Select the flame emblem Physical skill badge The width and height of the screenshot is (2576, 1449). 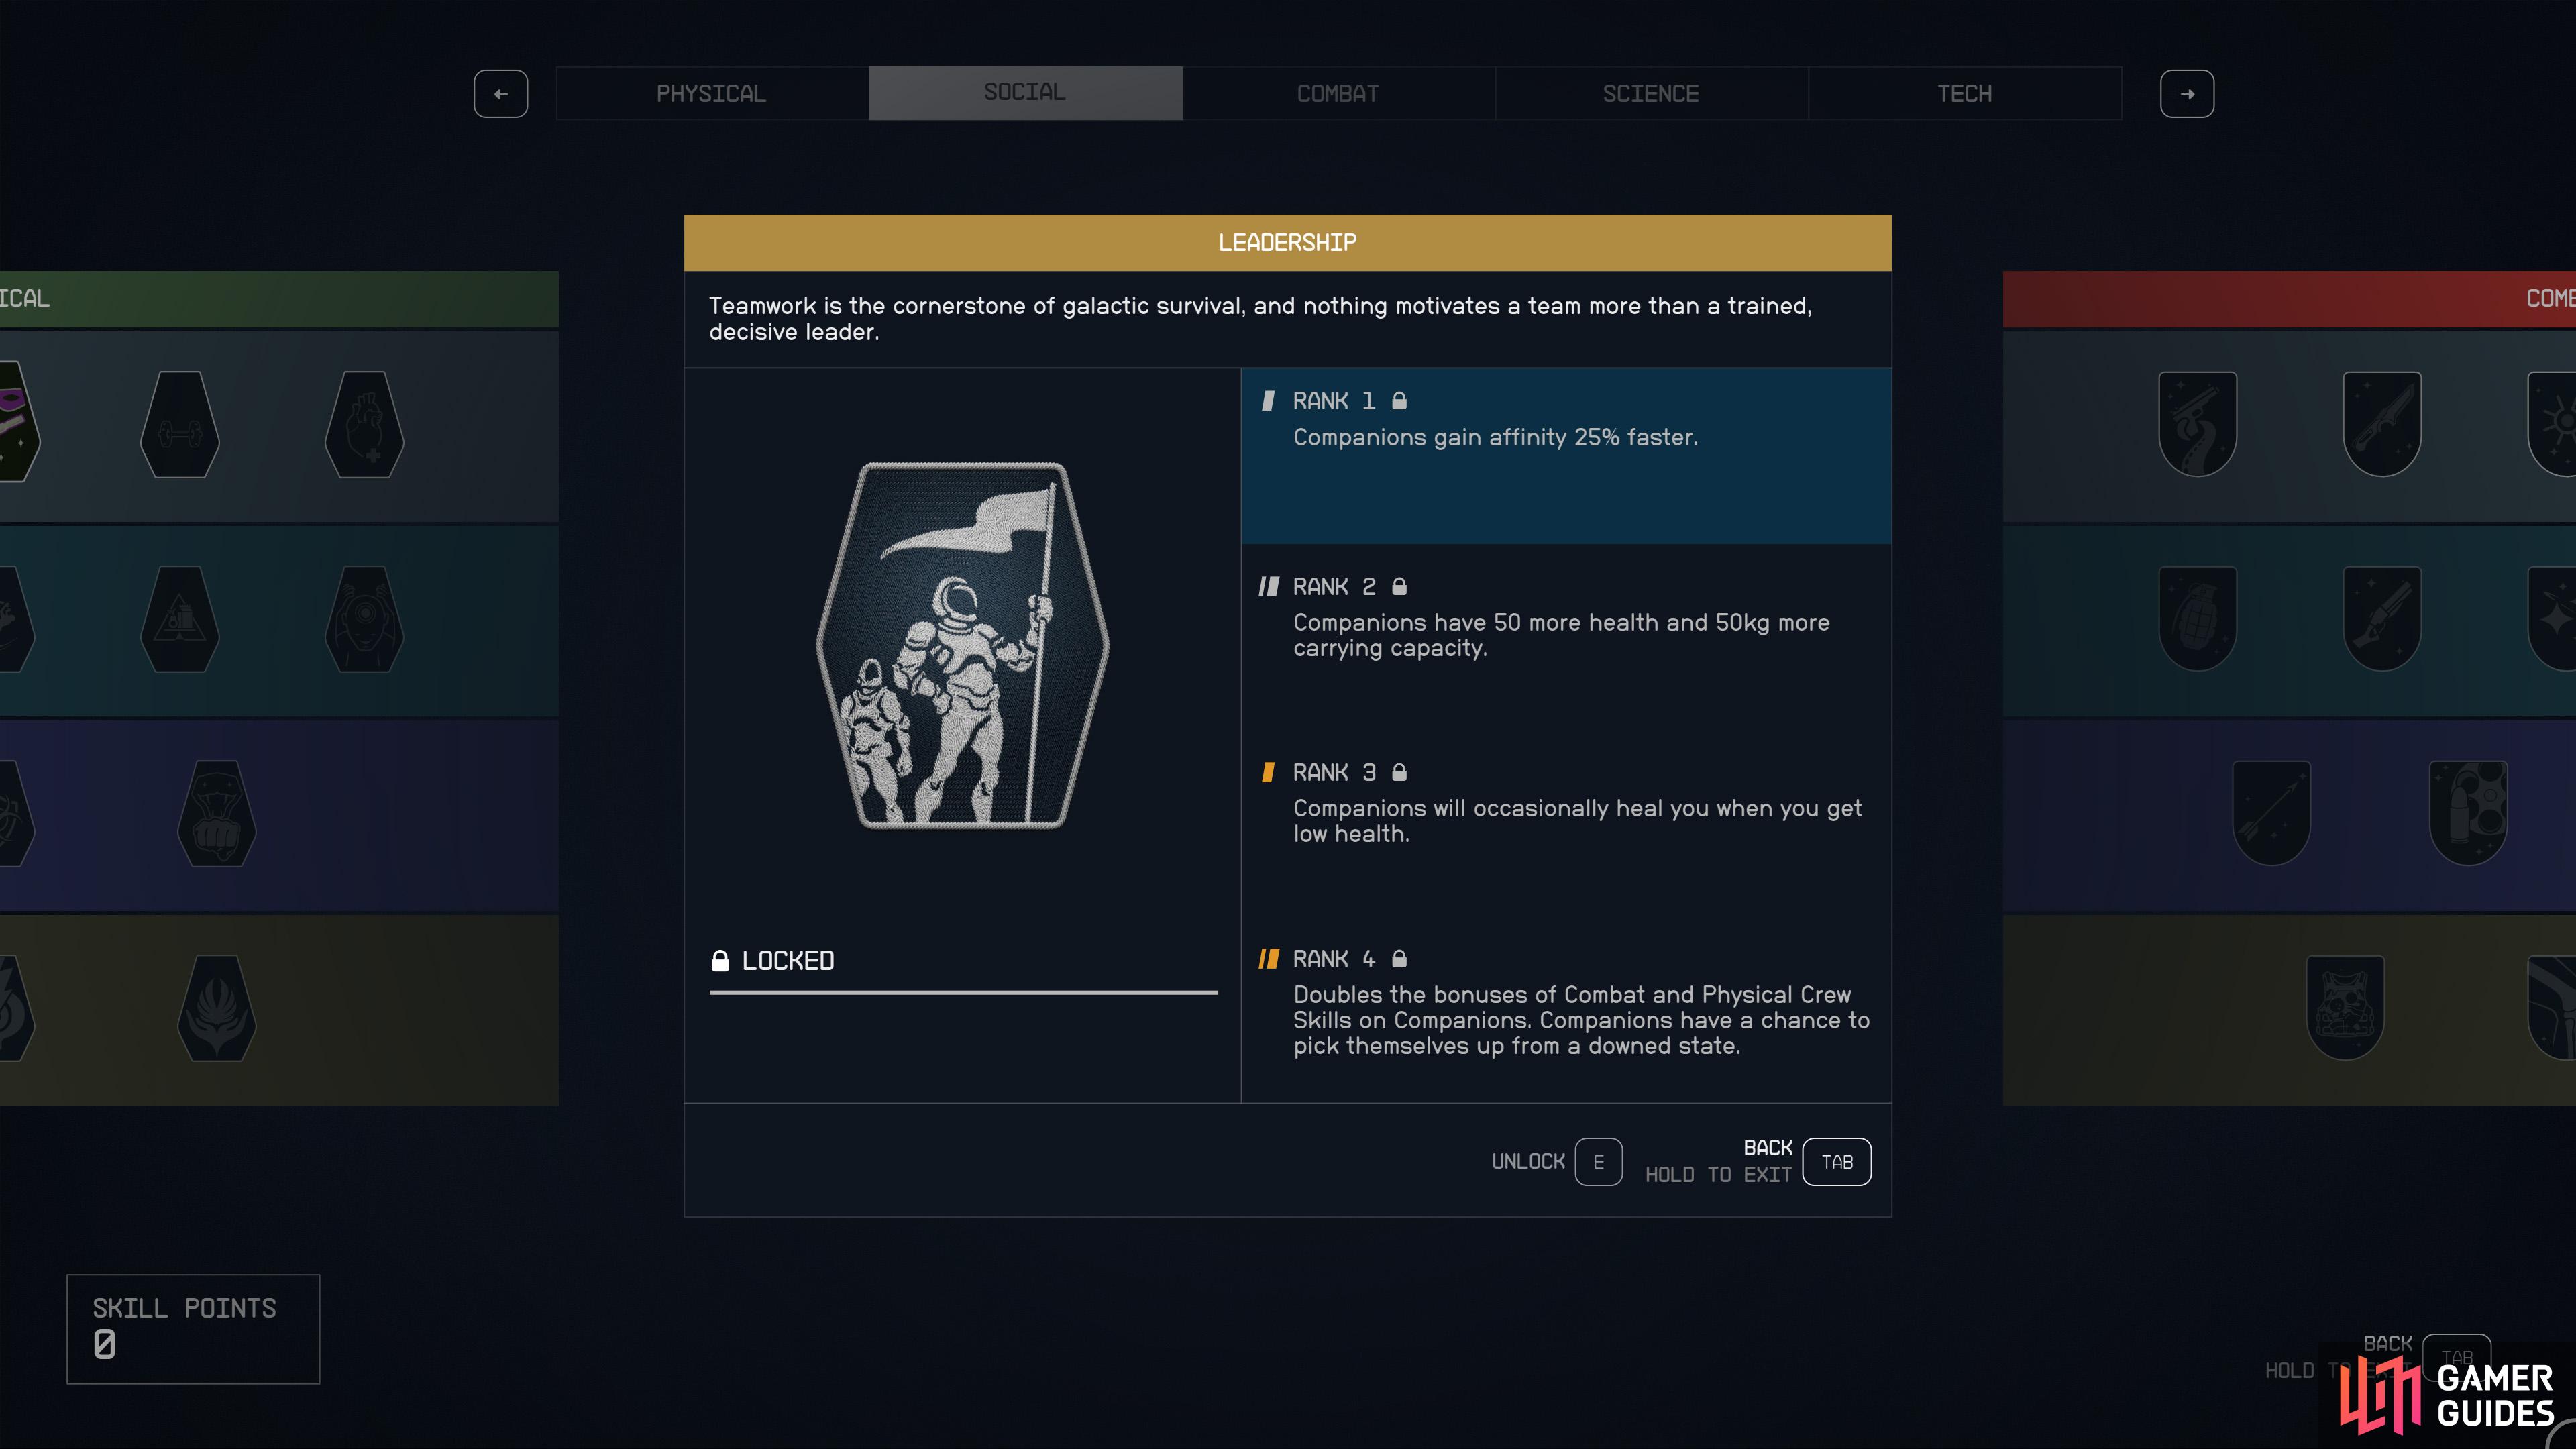[x=217, y=1008]
